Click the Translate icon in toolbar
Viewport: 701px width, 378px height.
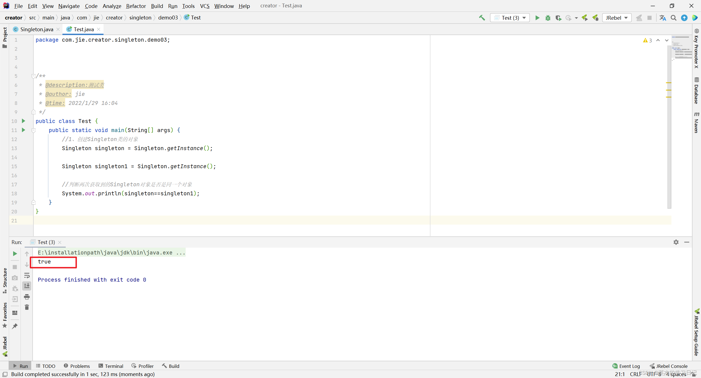click(663, 18)
